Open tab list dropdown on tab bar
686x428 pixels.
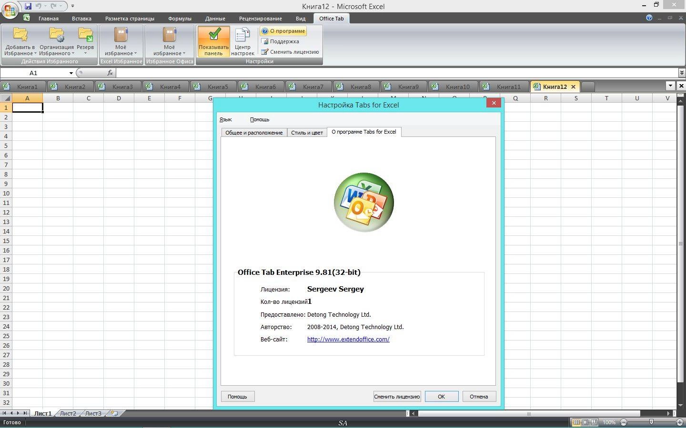click(x=670, y=86)
